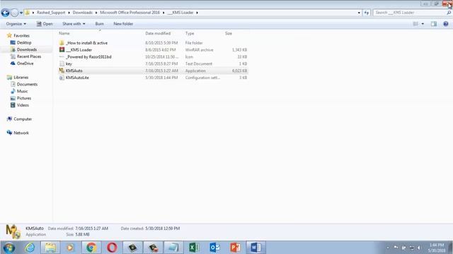Open Documents library in navigation pane
Viewport: 453px width, 254px height.
[27, 85]
